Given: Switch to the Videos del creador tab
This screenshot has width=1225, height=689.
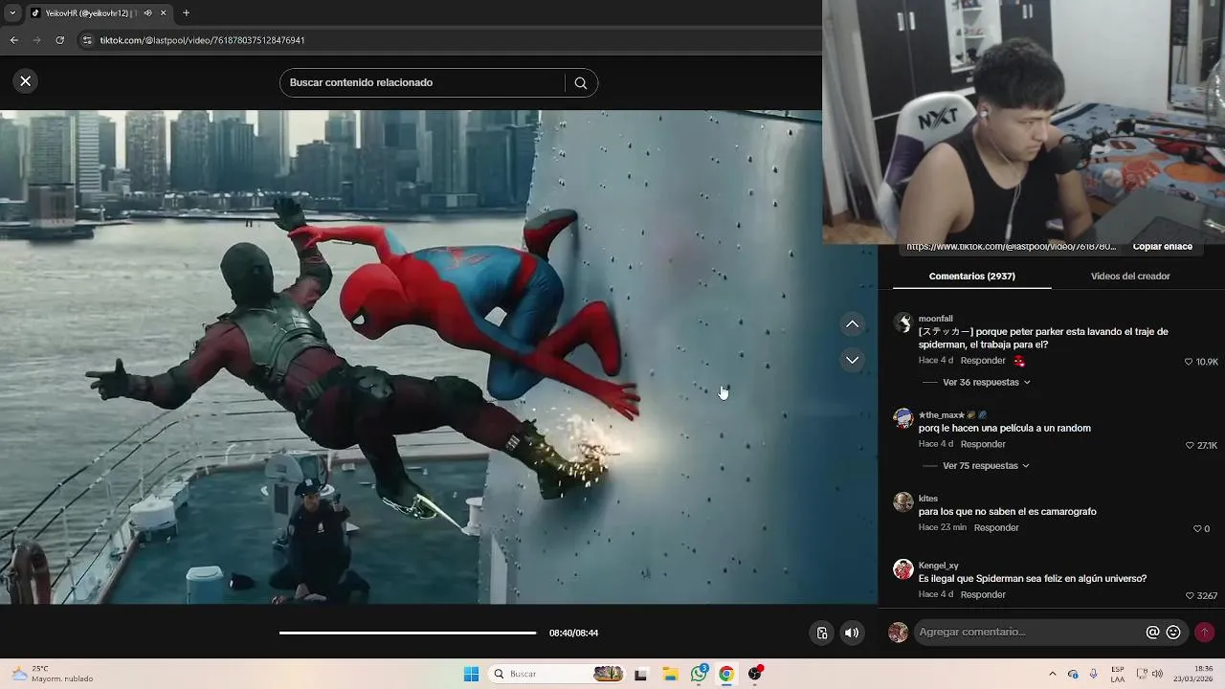Looking at the screenshot, I should 1130,276.
